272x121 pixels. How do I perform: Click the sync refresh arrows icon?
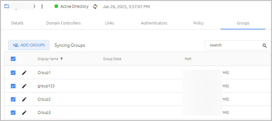[95, 6]
